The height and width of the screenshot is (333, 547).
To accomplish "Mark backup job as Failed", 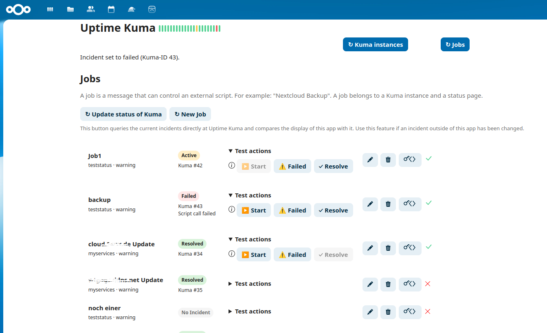I will pyautogui.click(x=292, y=210).
